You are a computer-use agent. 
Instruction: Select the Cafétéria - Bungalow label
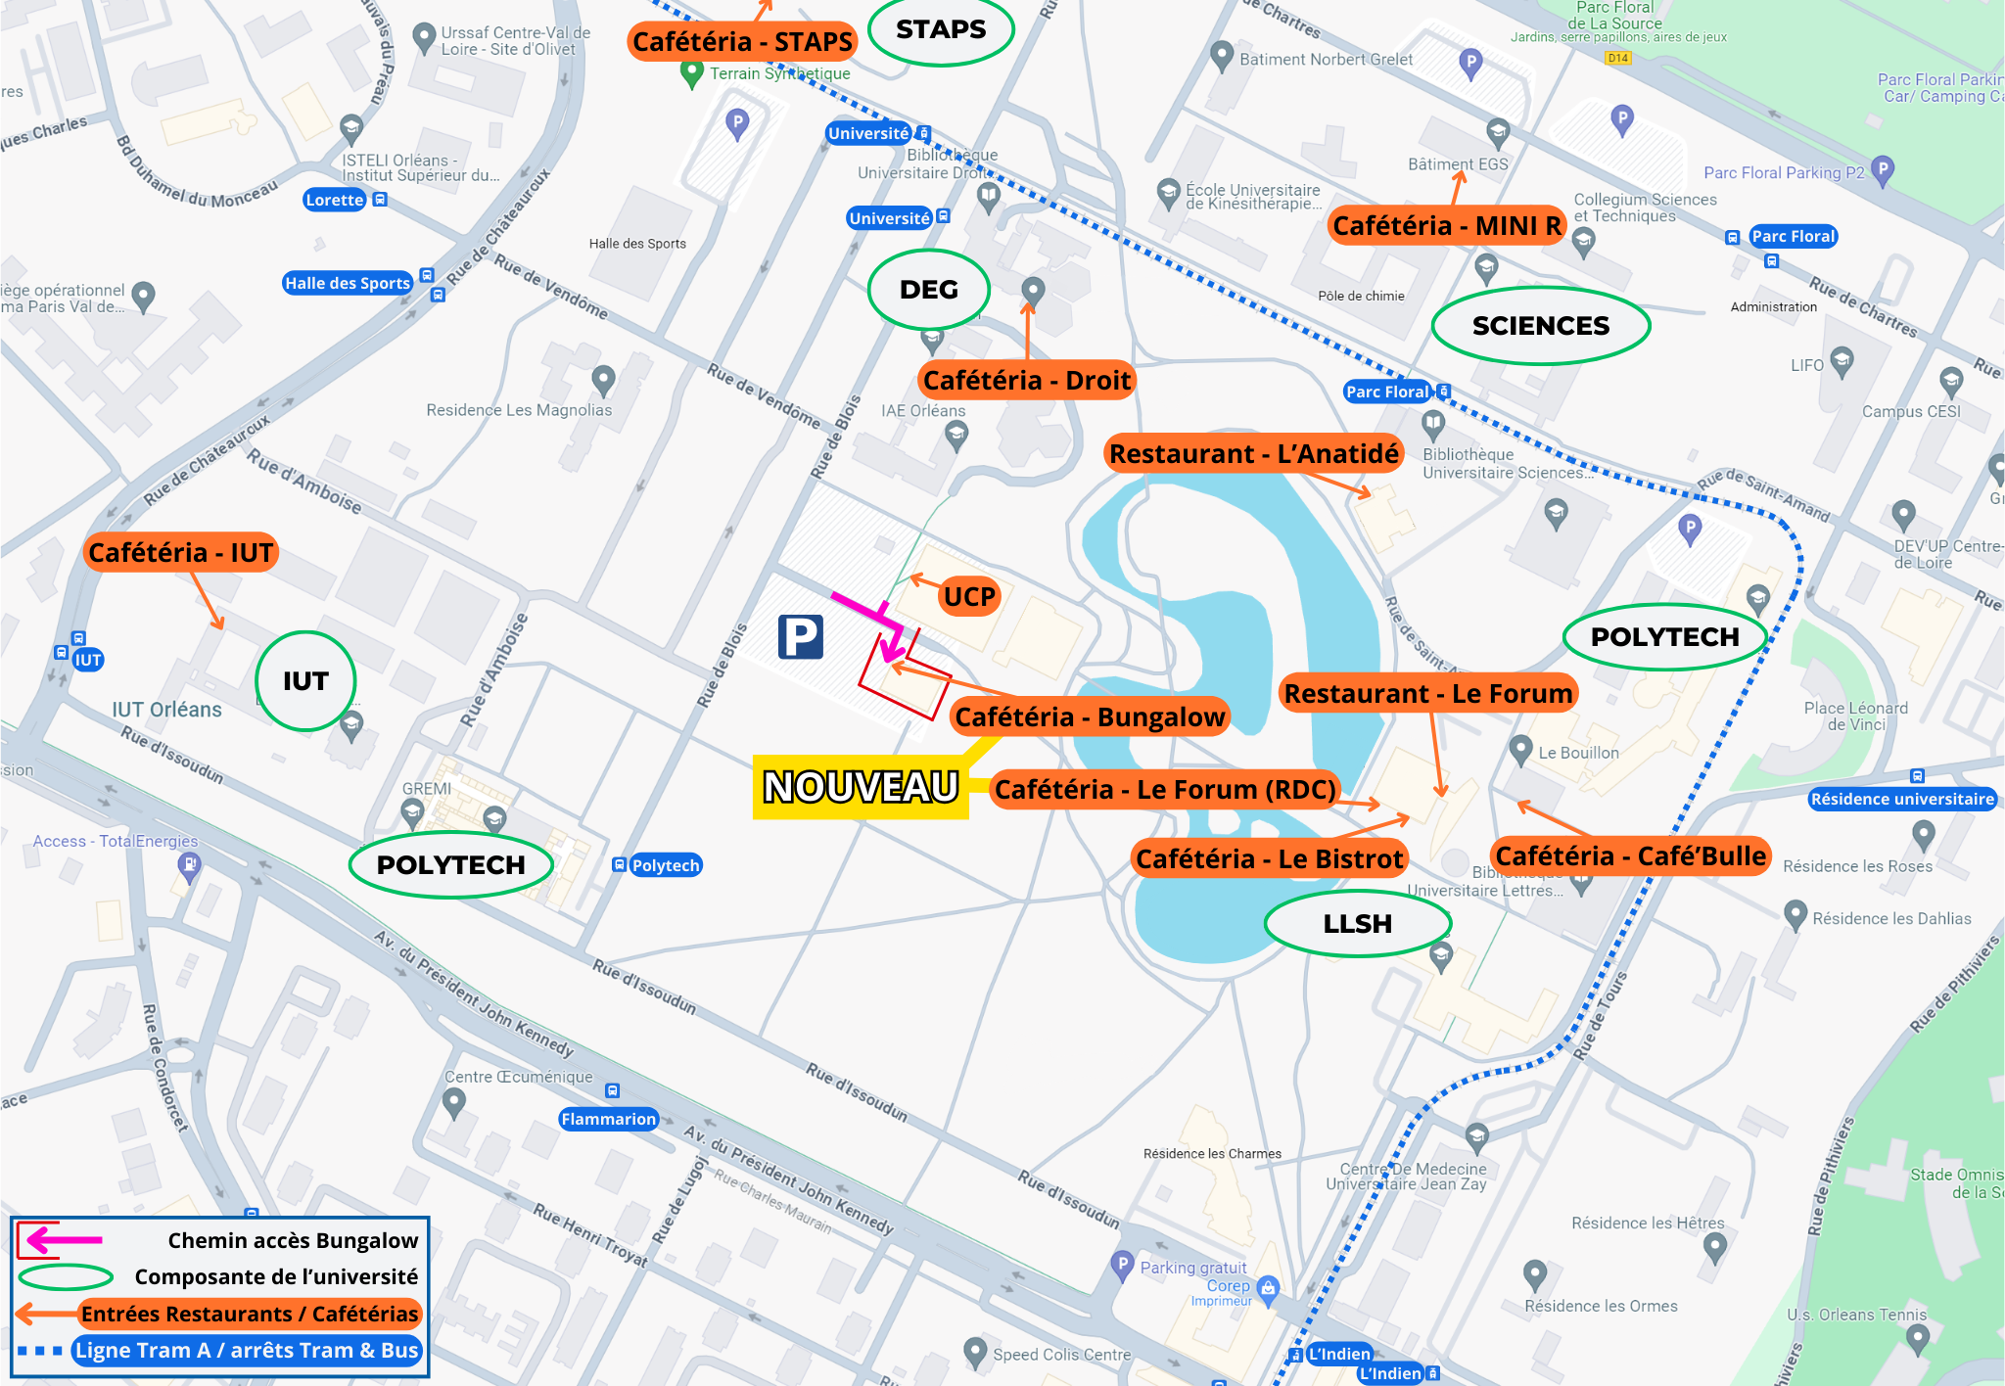coord(1090,717)
